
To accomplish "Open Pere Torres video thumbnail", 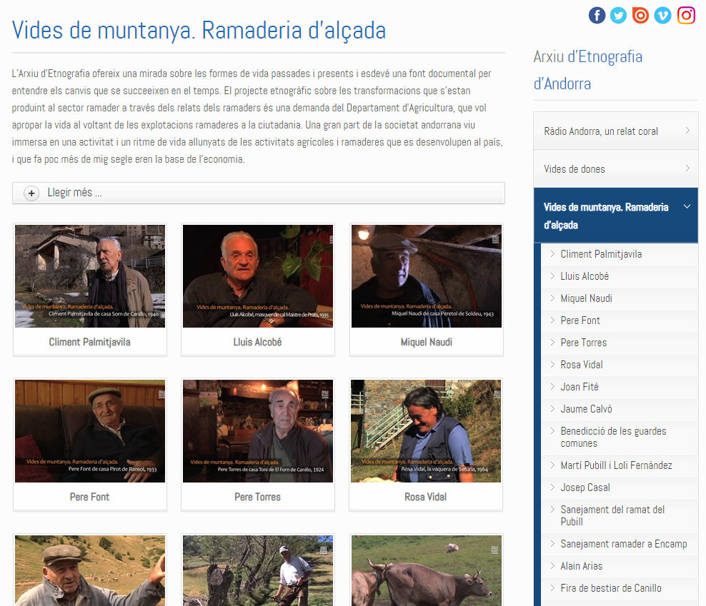I will (x=257, y=430).
